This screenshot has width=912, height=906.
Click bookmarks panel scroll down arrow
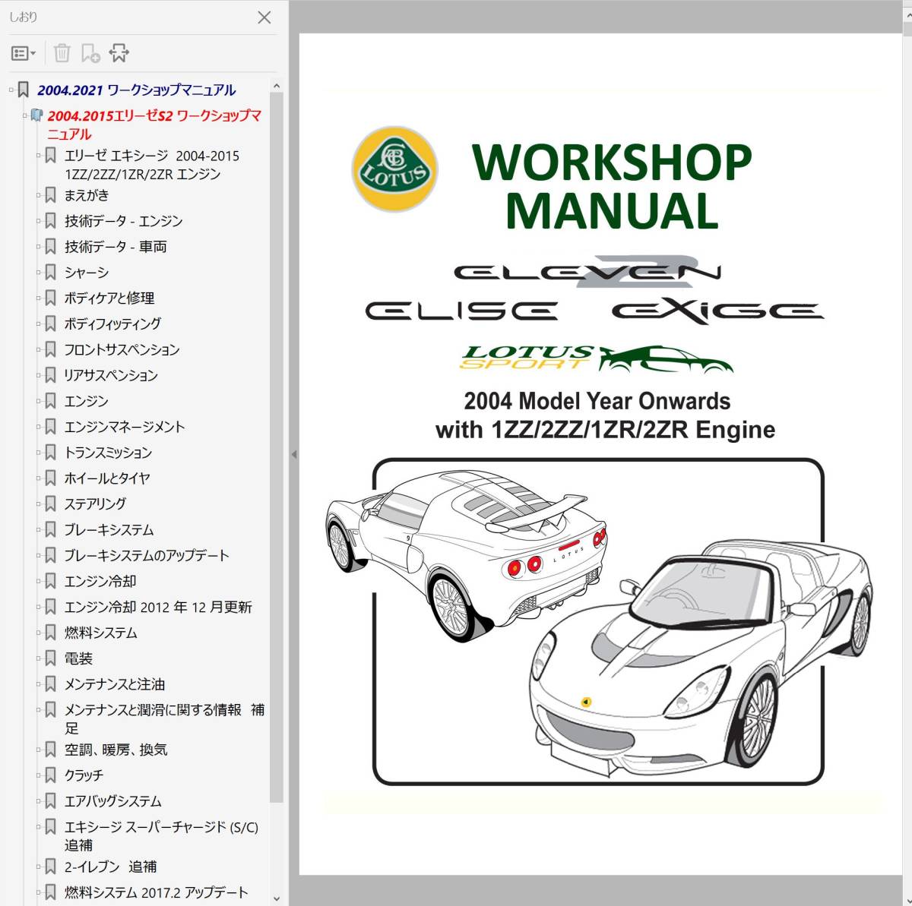coord(277,898)
